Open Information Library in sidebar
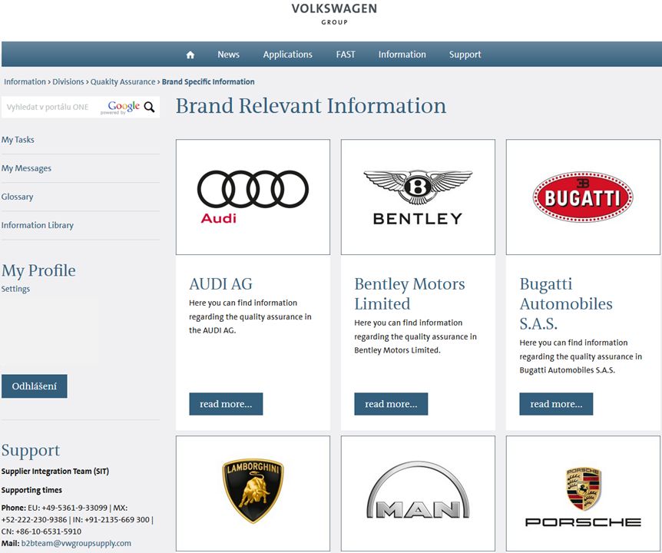The width and height of the screenshot is (662, 553). (38, 225)
